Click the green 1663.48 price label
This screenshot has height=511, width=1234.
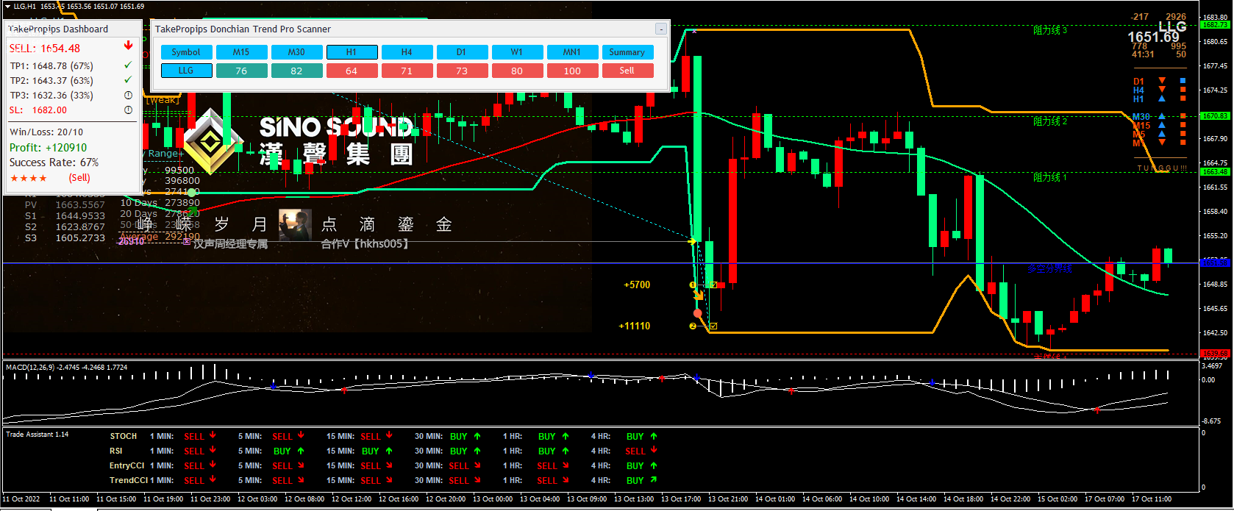tap(1215, 171)
